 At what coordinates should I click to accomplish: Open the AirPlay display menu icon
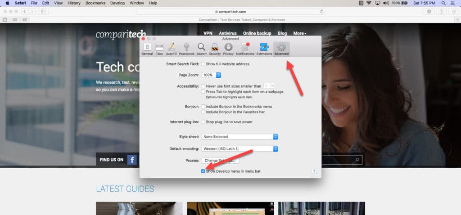[x=378, y=3]
